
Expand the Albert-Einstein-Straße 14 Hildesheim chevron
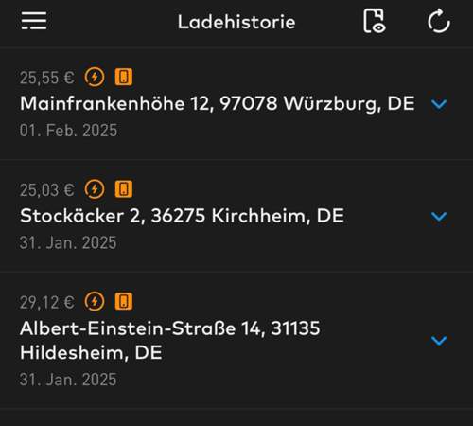(439, 340)
